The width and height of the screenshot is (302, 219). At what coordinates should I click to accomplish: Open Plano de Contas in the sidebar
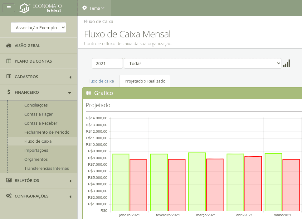[x=39, y=61]
